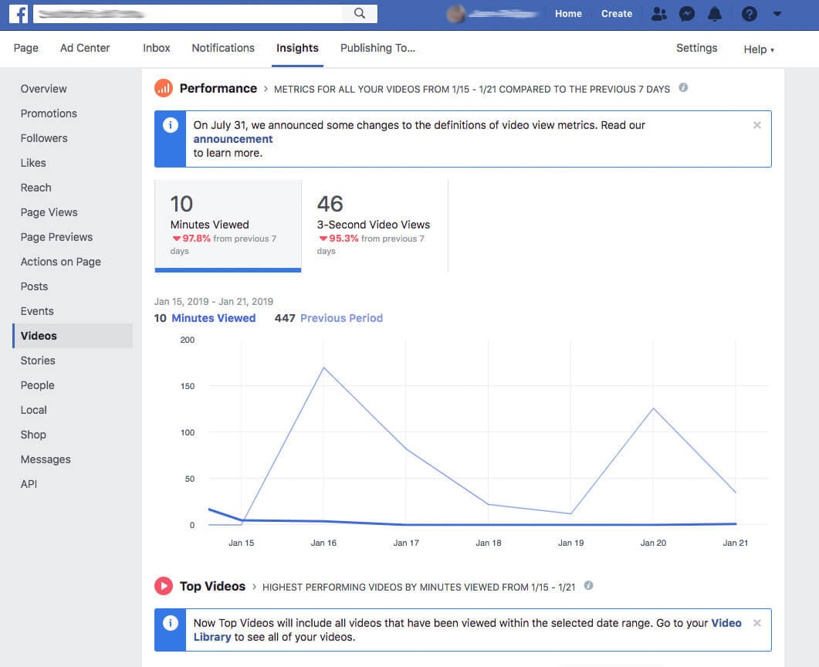This screenshot has width=819, height=667.
Task: Open the Inbox tab
Action: [157, 48]
